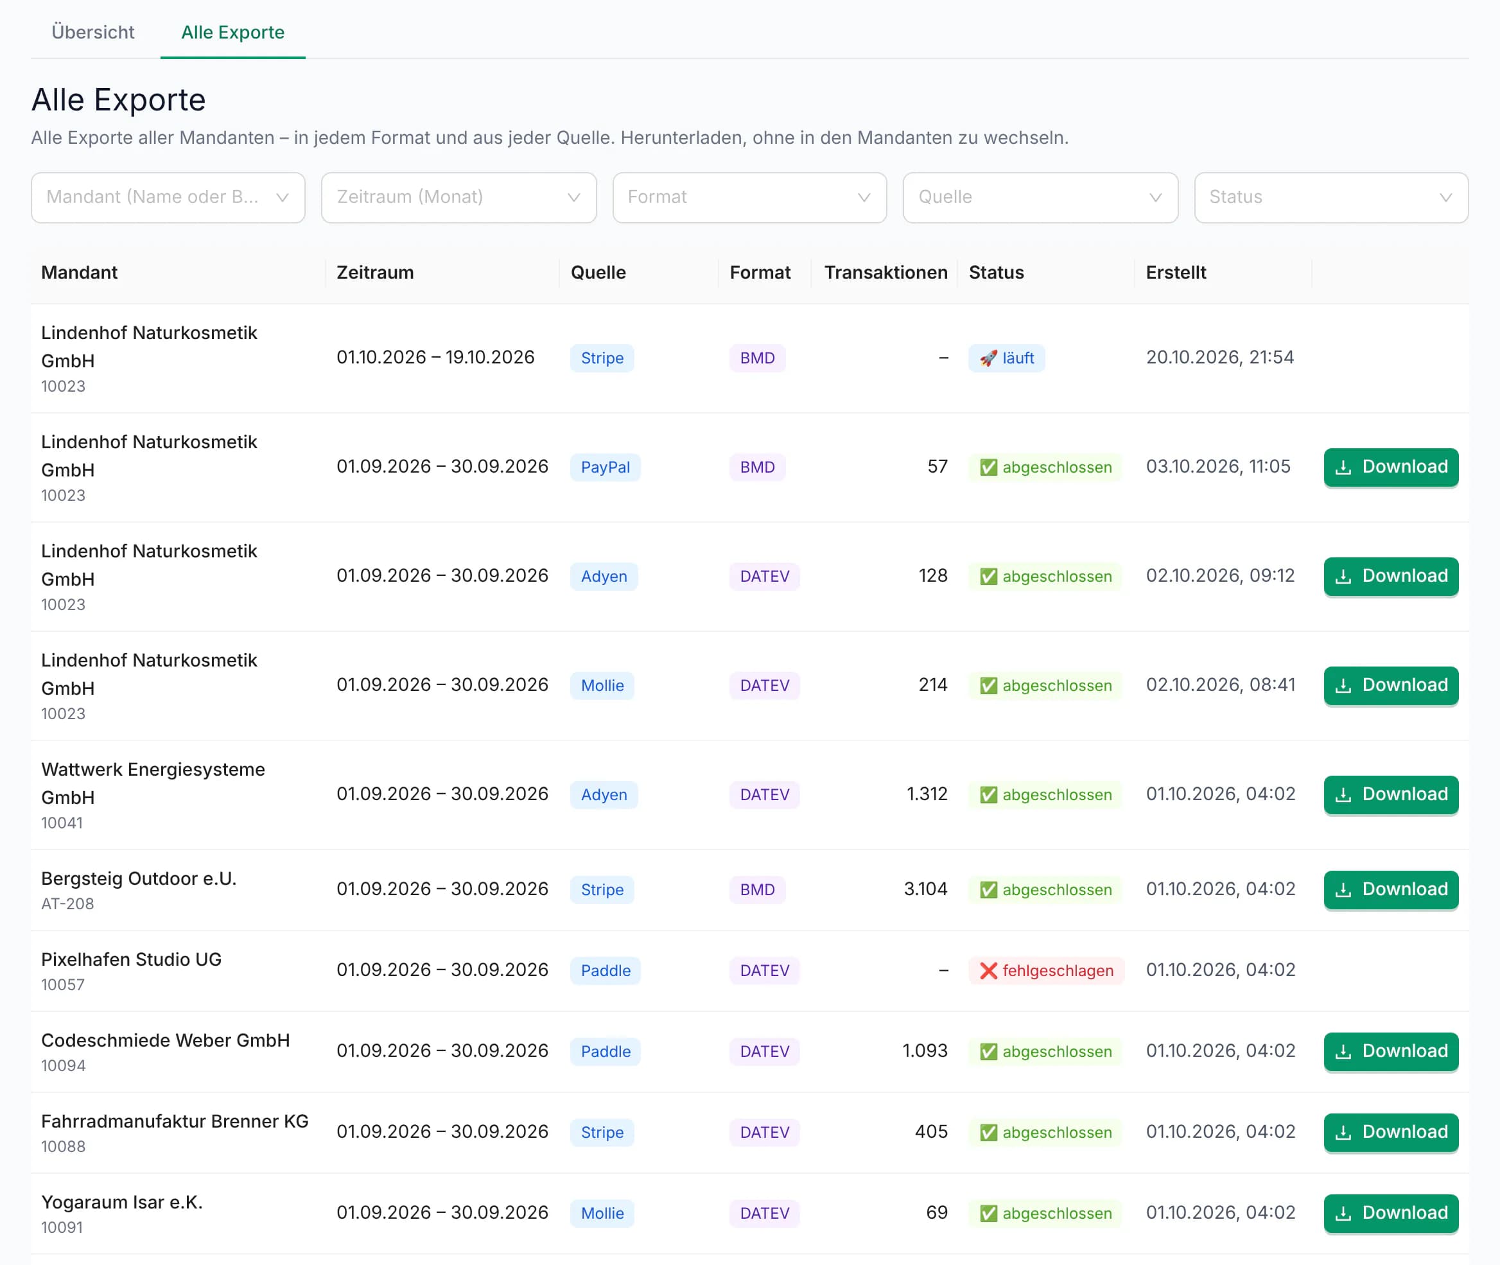The image size is (1500, 1265).
Task: Click the green check icon in Bergsteig row
Action: tap(988, 889)
